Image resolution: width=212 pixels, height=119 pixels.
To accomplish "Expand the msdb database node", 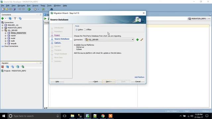I will pos(6,41).
